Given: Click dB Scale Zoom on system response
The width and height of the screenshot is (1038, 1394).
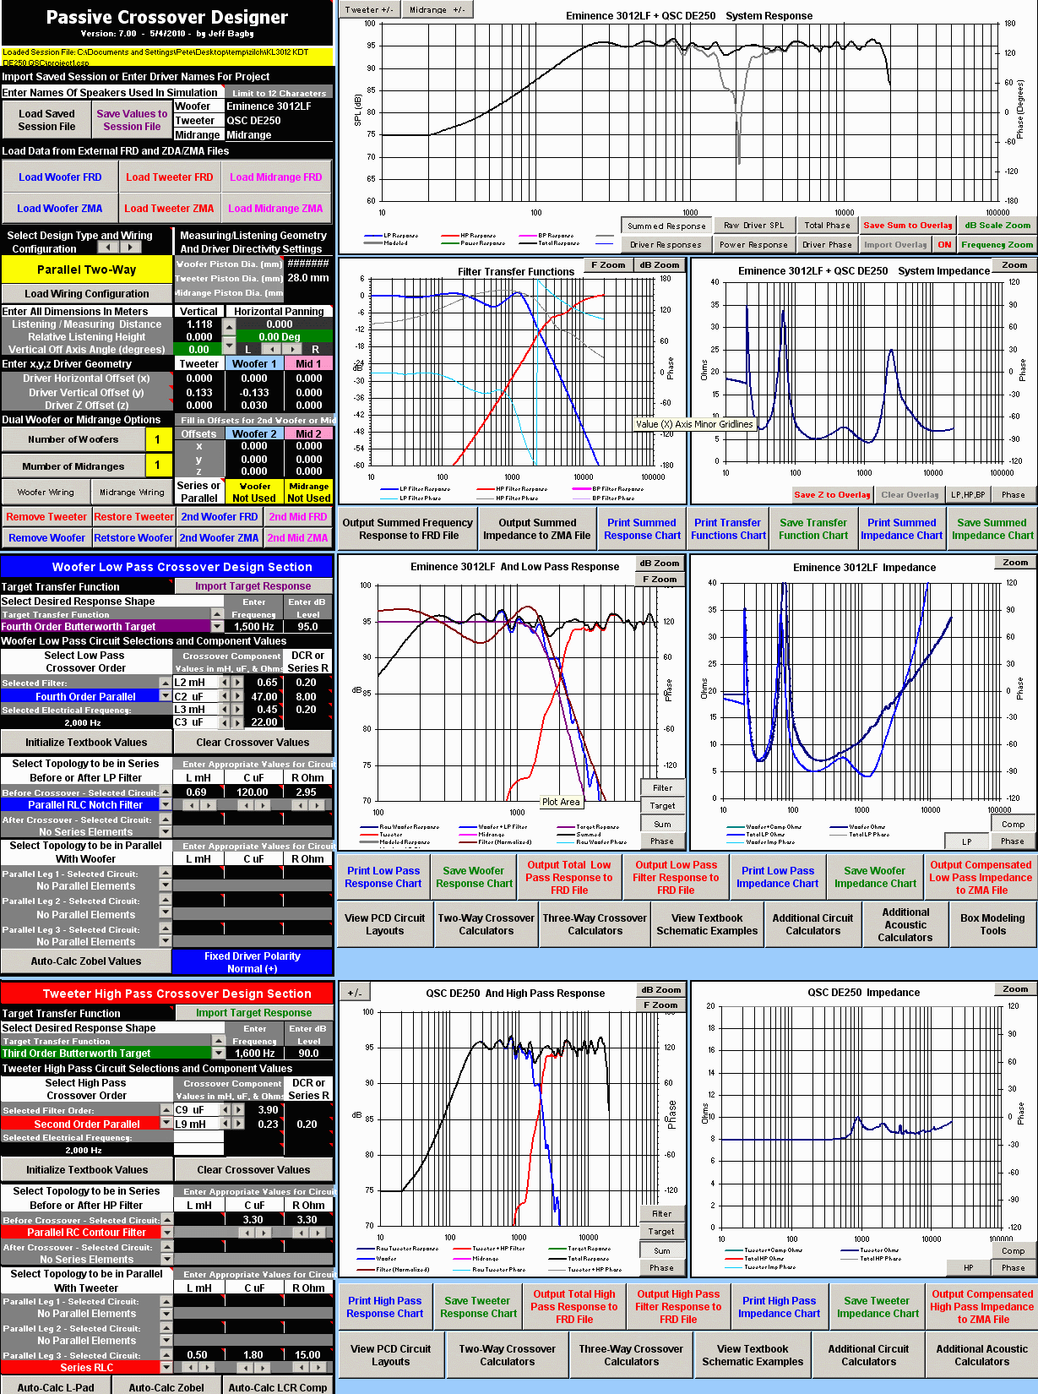Looking at the screenshot, I should tap(997, 225).
